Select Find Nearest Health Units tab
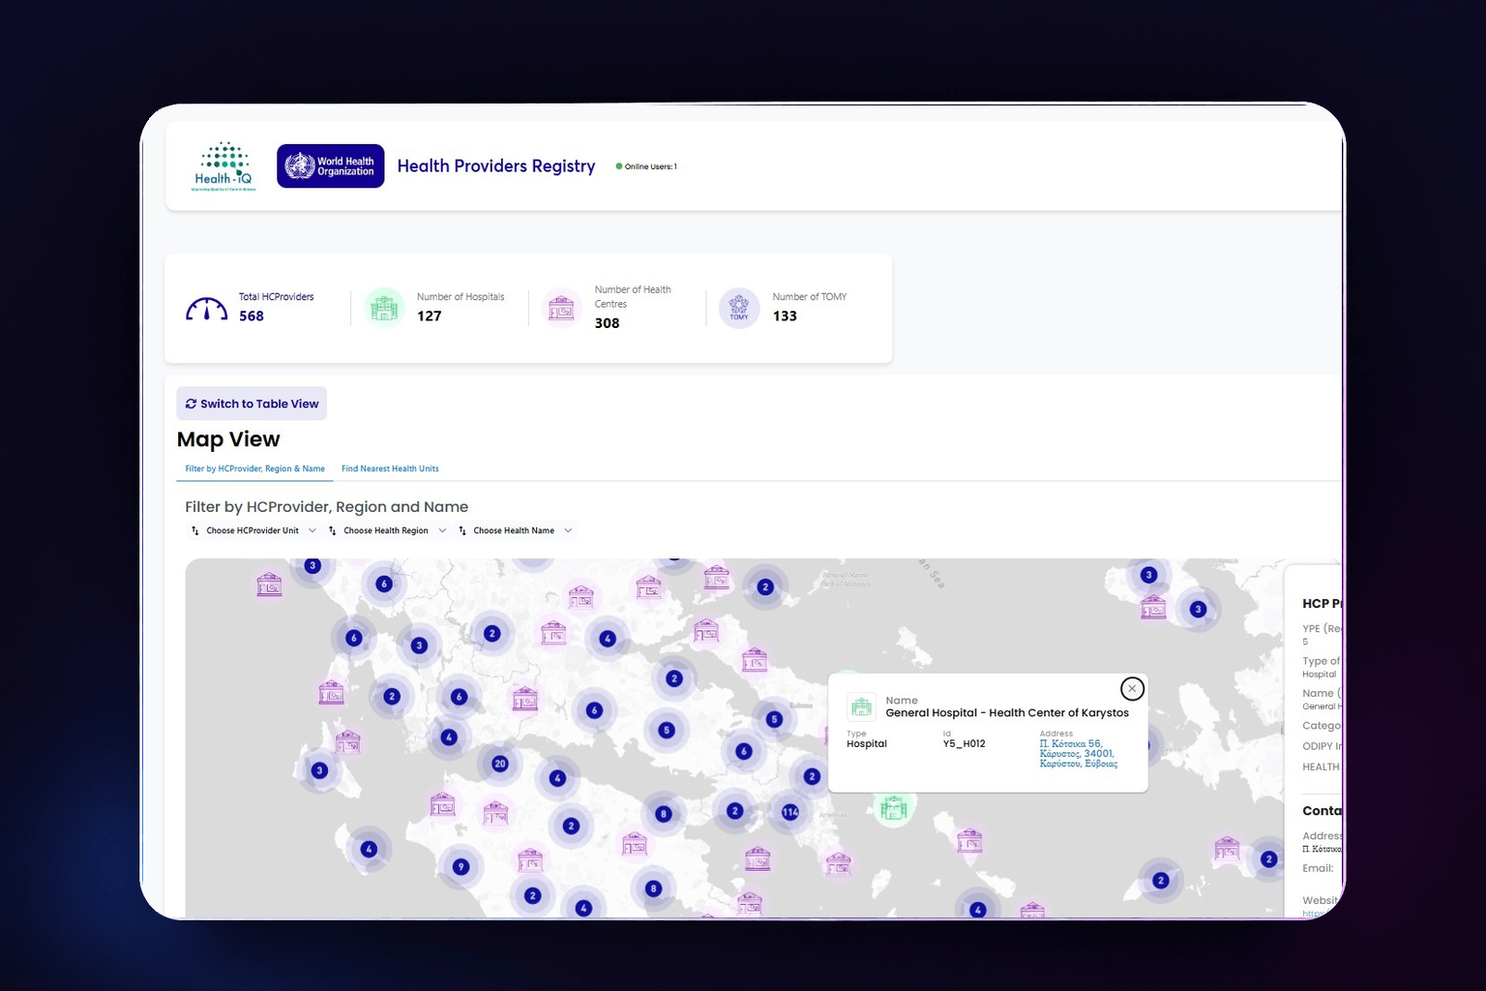 [390, 468]
